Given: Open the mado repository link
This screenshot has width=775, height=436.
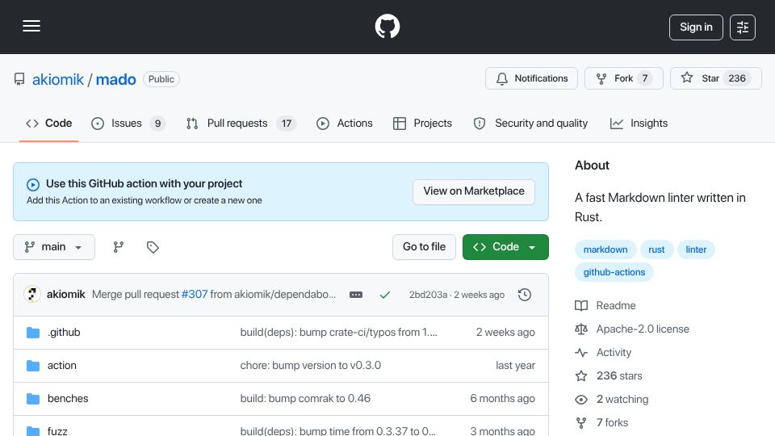Looking at the screenshot, I should tap(115, 79).
